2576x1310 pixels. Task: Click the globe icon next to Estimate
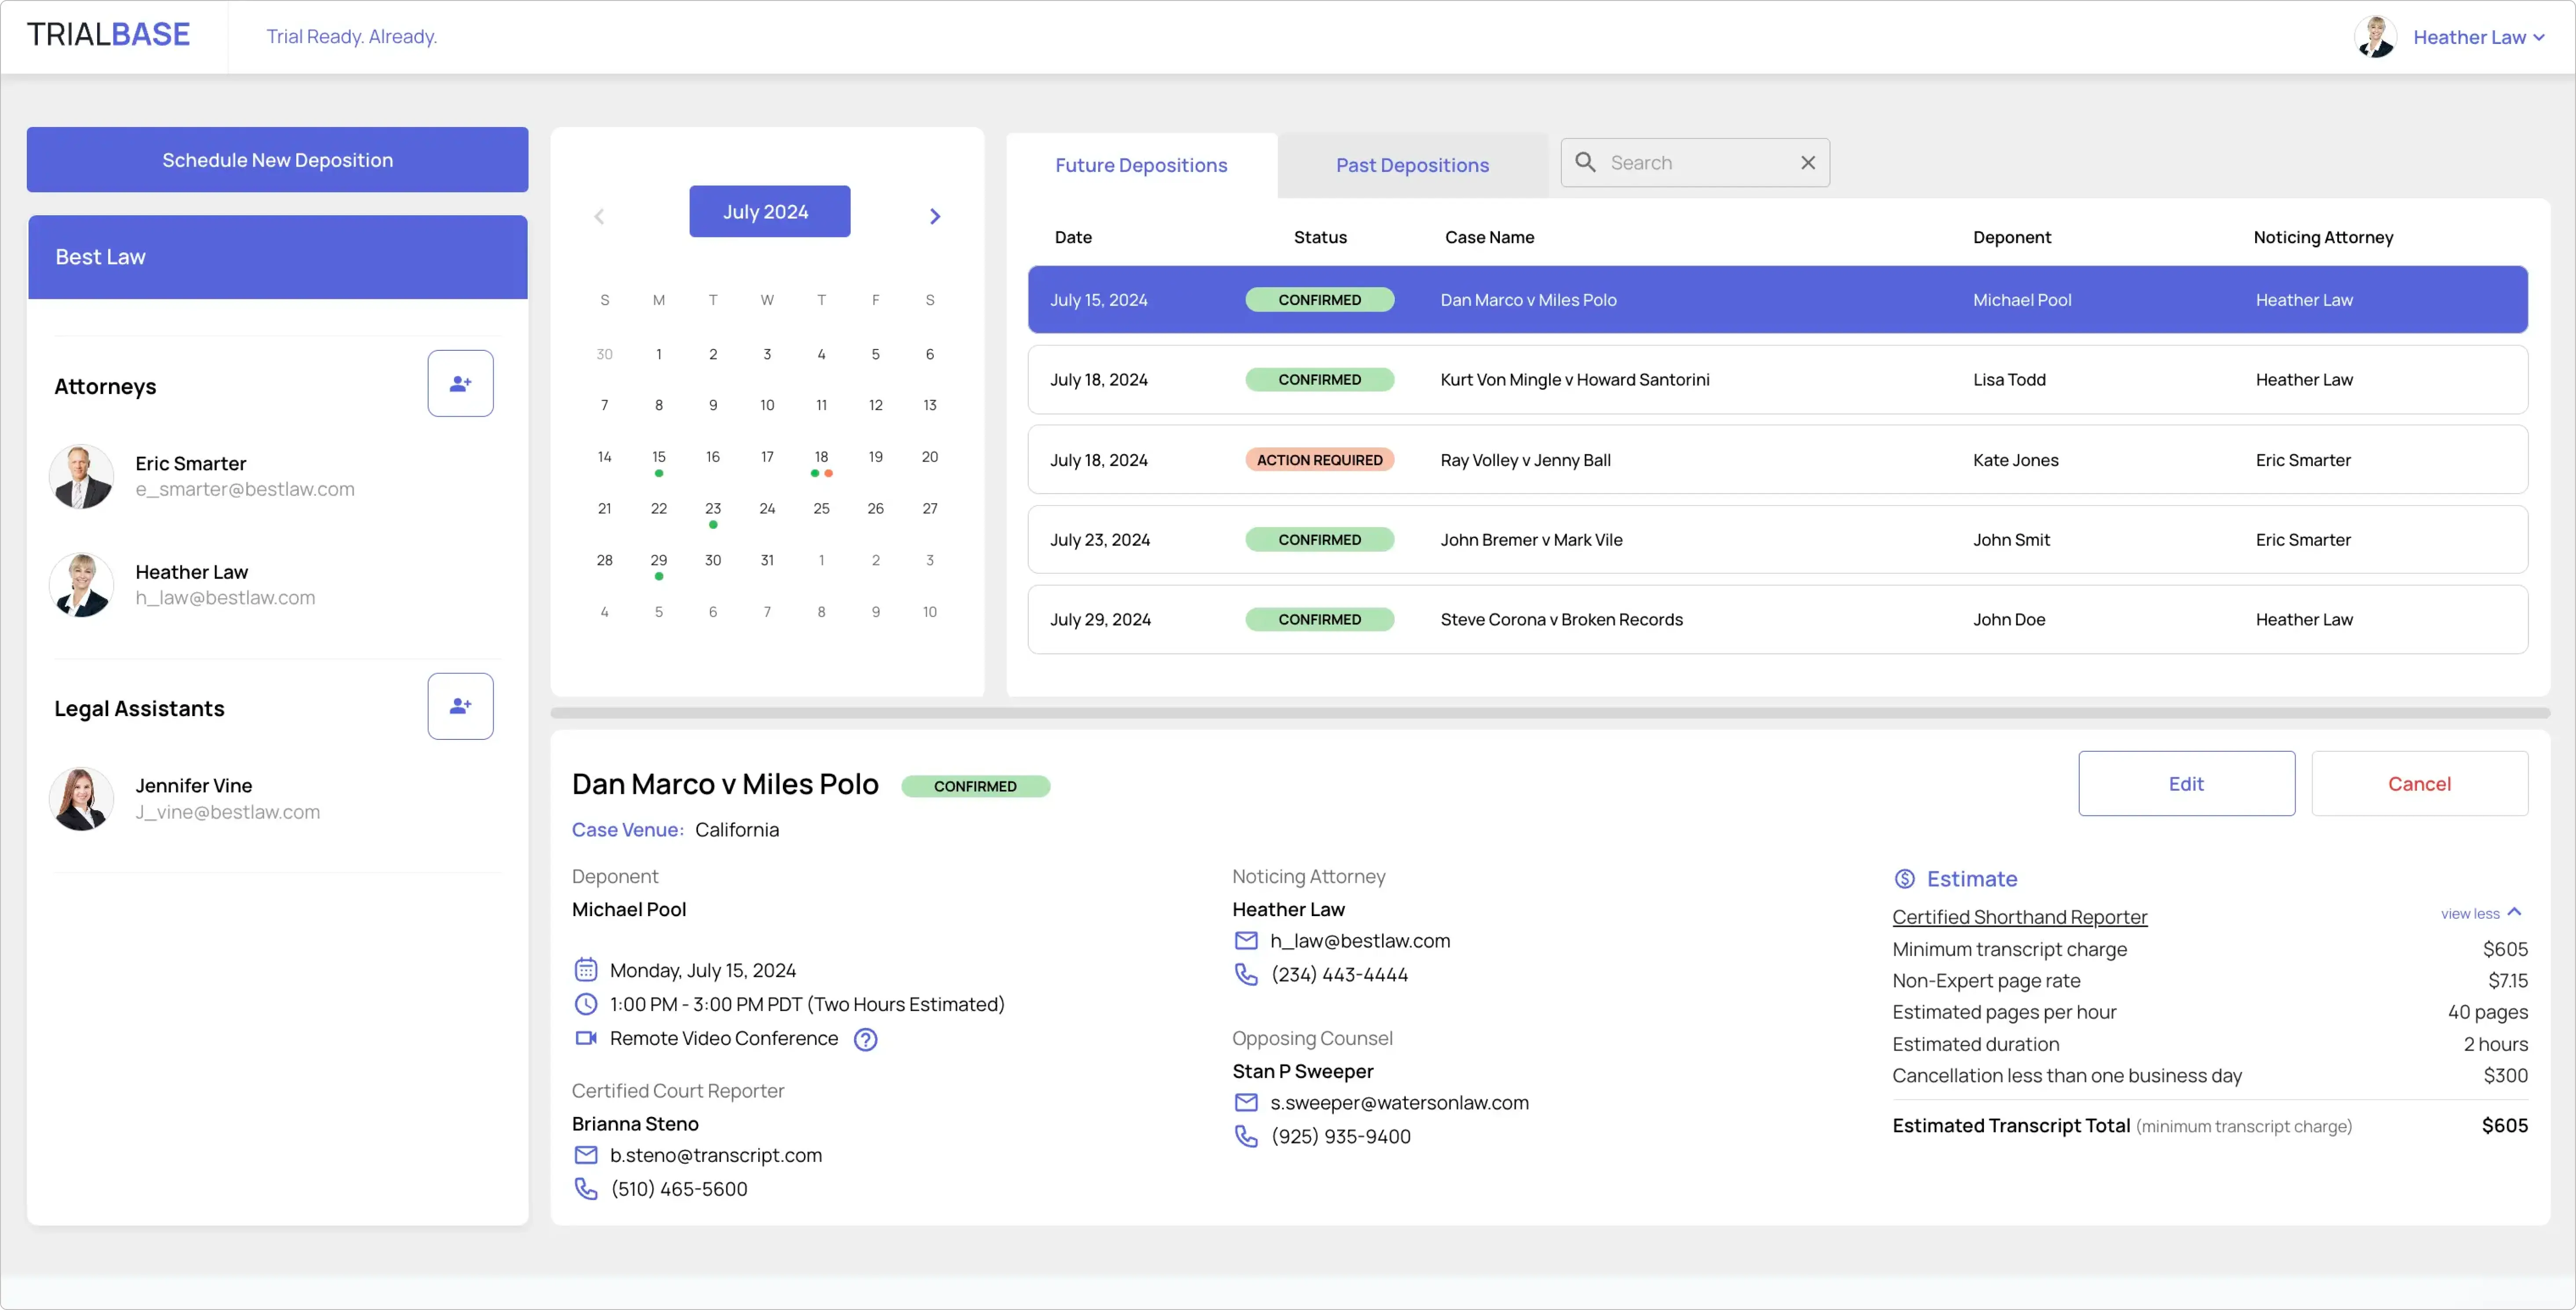[1905, 878]
